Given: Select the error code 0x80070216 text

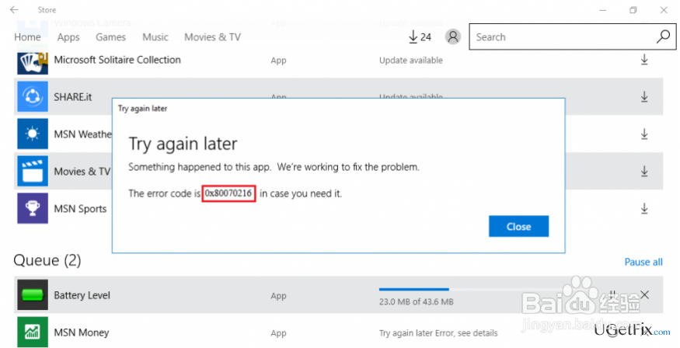Looking at the screenshot, I should [x=228, y=193].
